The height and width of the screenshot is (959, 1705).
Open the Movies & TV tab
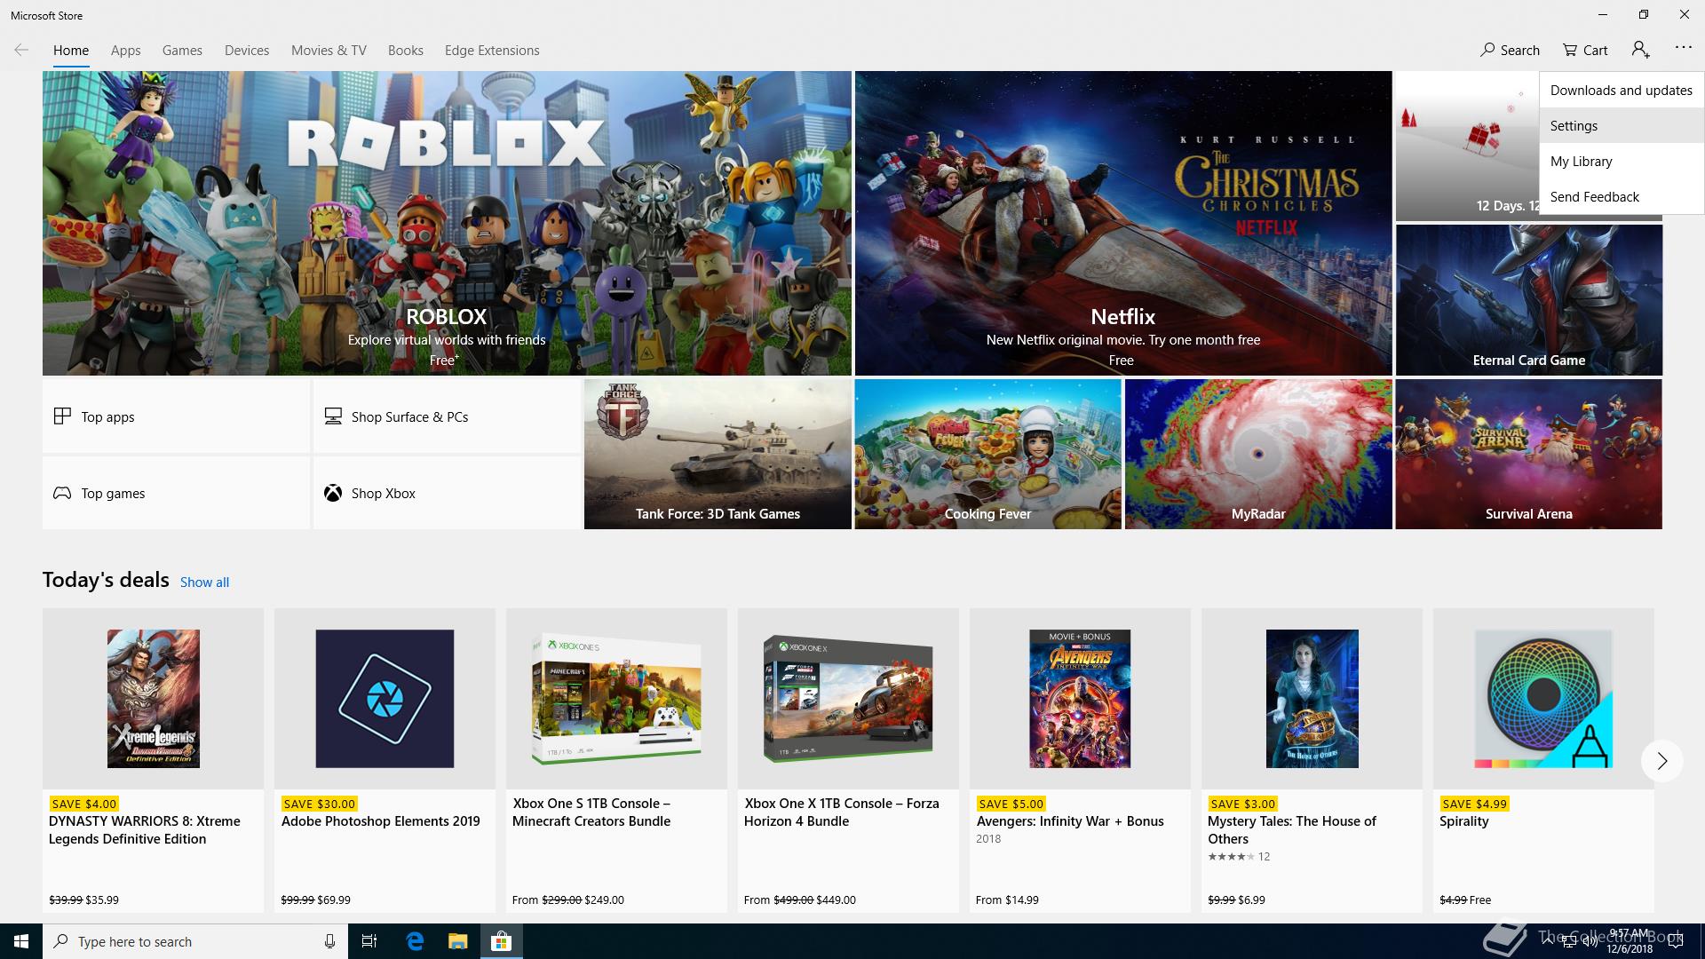pyautogui.click(x=329, y=51)
